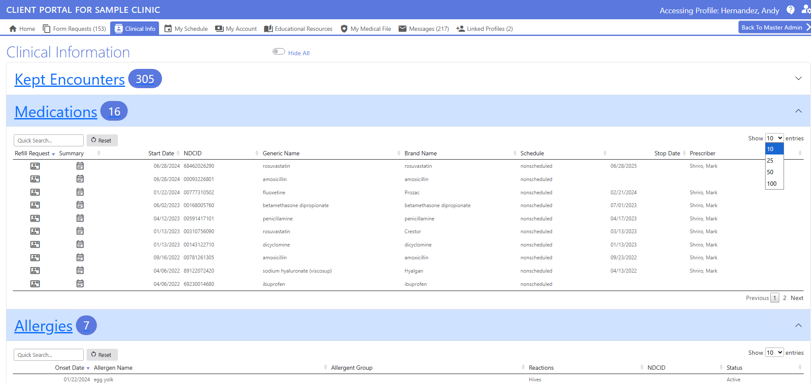
Task: Sort medications by Generic Name column
Action: point(281,153)
